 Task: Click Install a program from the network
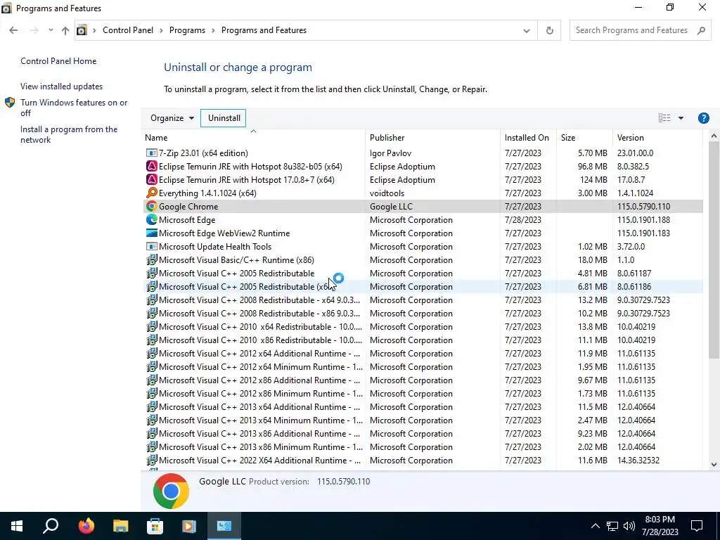69,134
